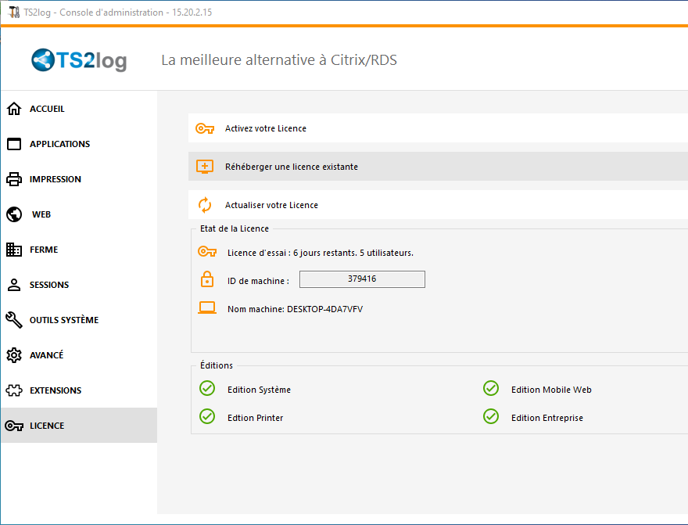Viewport: 688px width, 525px height.
Task: Click the Citrix/RDS tagline text
Action: (x=279, y=60)
